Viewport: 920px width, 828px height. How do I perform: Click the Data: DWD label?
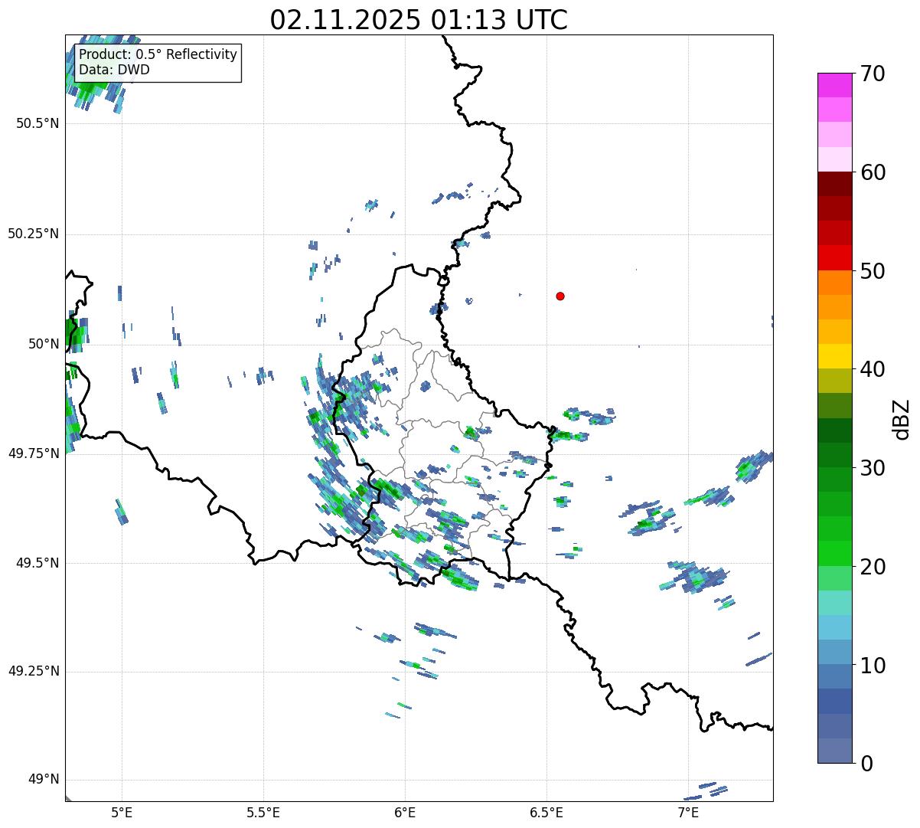tap(114, 70)
